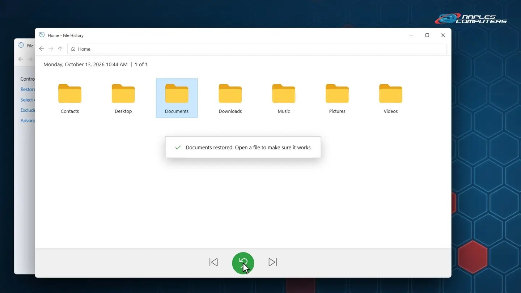521x293 pixels.
Task: Click the Home address bar field
Action: click(257, 49)
